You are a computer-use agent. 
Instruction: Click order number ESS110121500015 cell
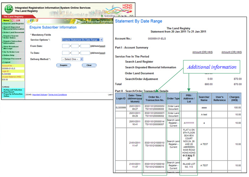[x=154, y=144]
